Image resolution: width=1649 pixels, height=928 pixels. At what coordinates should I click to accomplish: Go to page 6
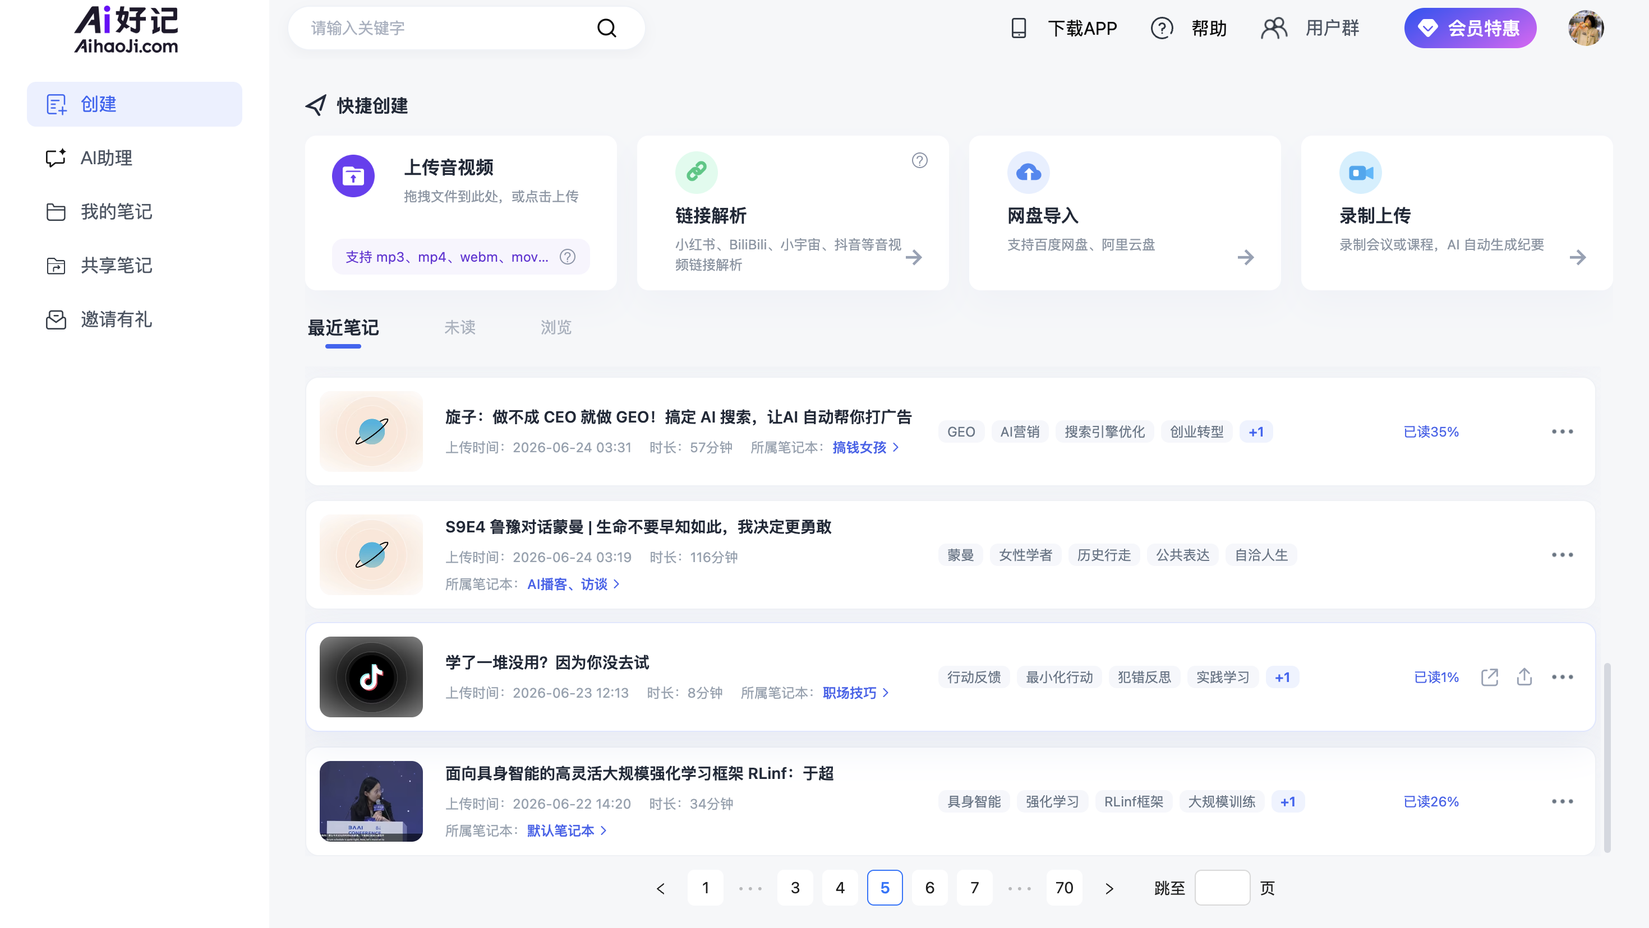click(929, 888)
